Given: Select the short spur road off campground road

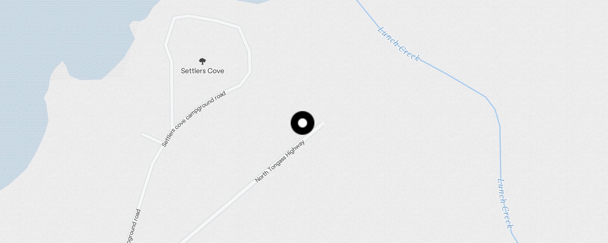Looking at the screenshot, I should coord(151,138).
